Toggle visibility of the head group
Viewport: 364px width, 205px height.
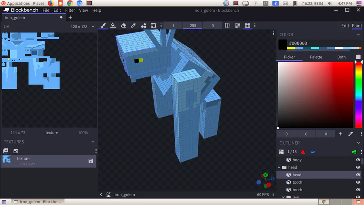[358, 167]
